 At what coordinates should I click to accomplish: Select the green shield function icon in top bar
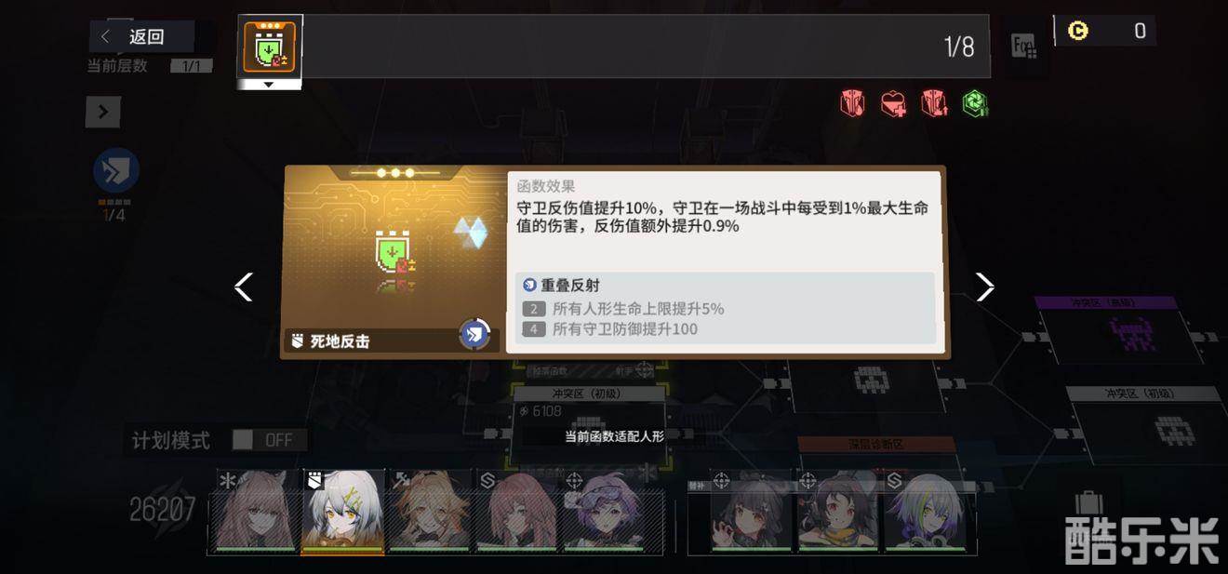pos(269,48)
